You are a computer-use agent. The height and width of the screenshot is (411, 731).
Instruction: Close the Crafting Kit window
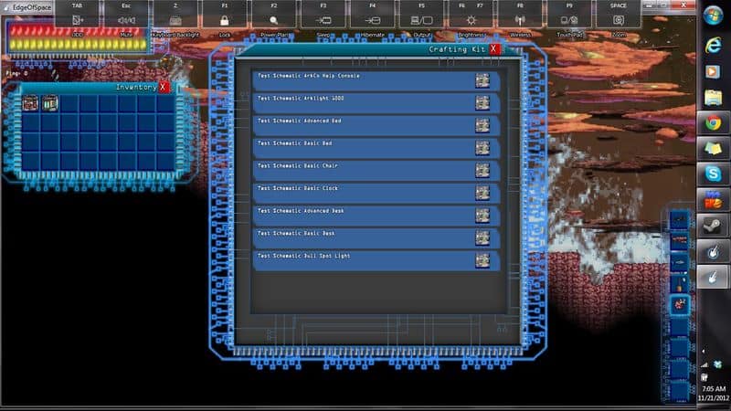pos(493,49)
